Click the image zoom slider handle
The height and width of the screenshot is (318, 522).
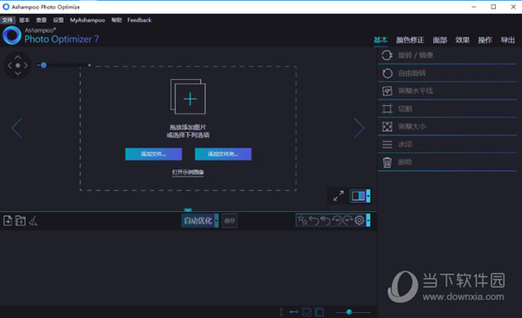coord(43,65)
